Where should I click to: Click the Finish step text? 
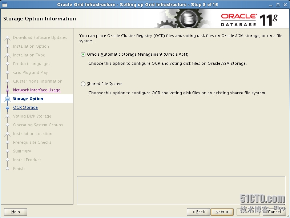click(x=19, y=169)
